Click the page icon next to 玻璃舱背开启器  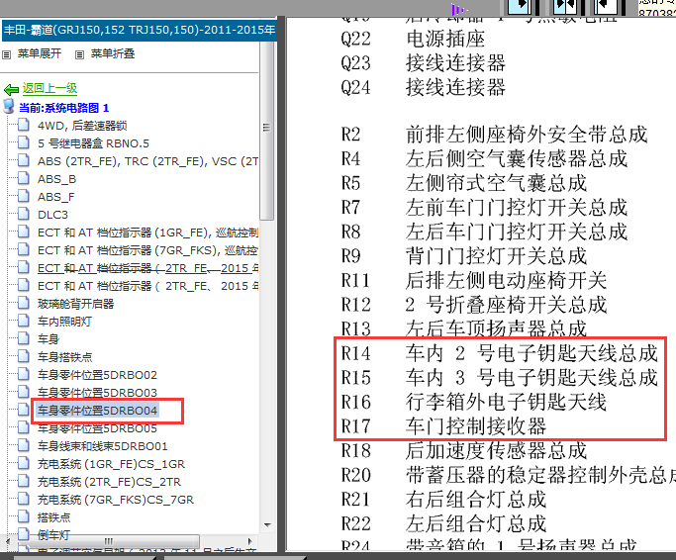point(24,304)
